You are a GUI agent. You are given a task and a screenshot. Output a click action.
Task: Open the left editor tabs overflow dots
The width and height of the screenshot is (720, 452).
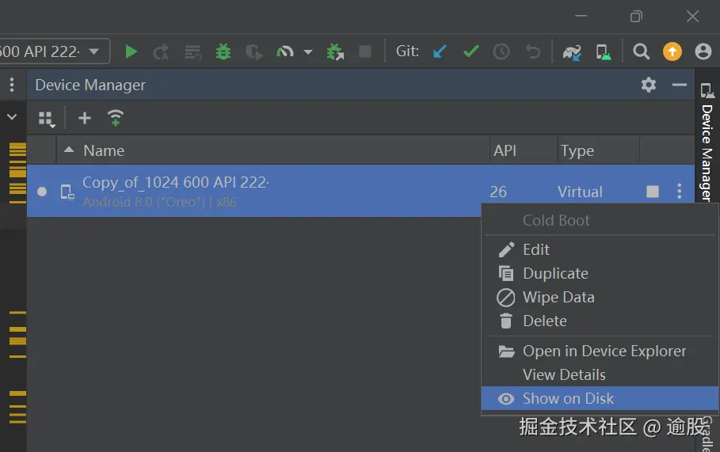(12, 85)
